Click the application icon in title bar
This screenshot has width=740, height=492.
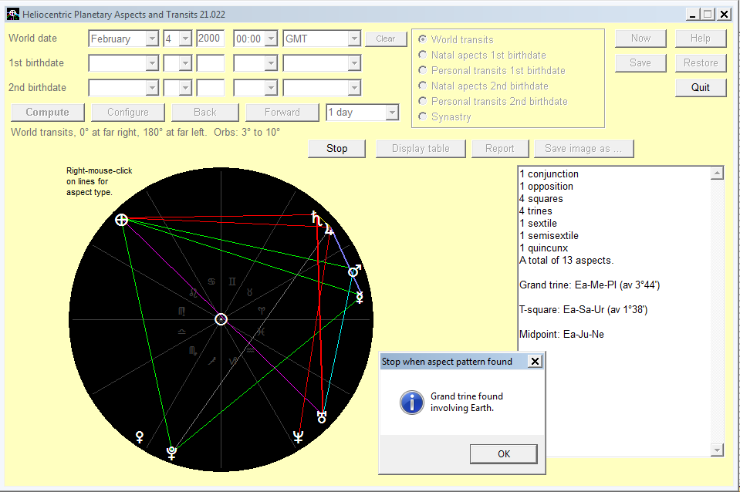(13, 14)
